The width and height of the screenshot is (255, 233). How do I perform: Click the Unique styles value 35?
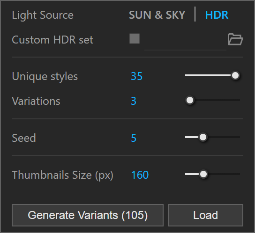point(136,76)
